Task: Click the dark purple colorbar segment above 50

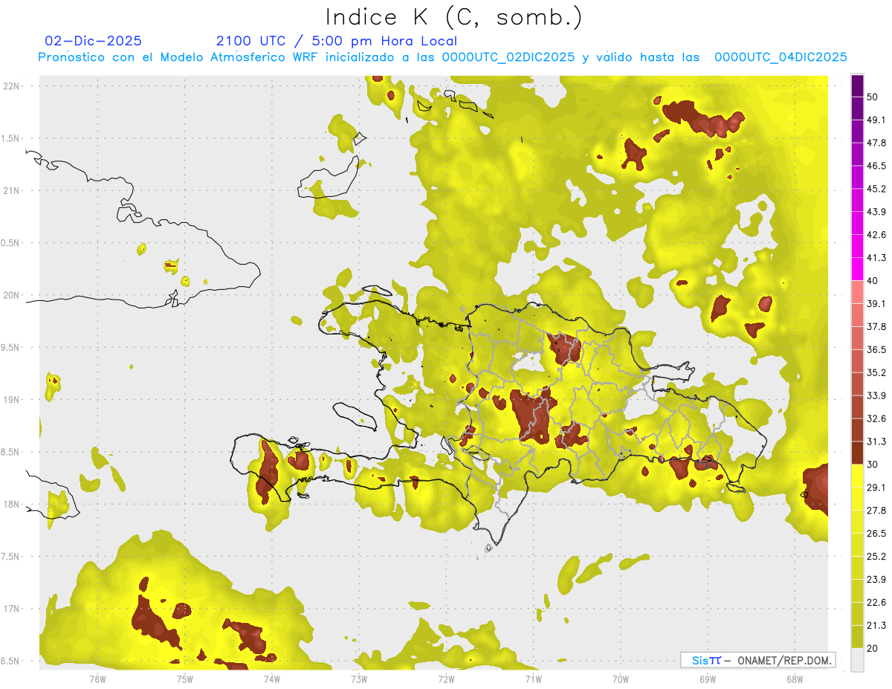Action: tap(857, 85)
